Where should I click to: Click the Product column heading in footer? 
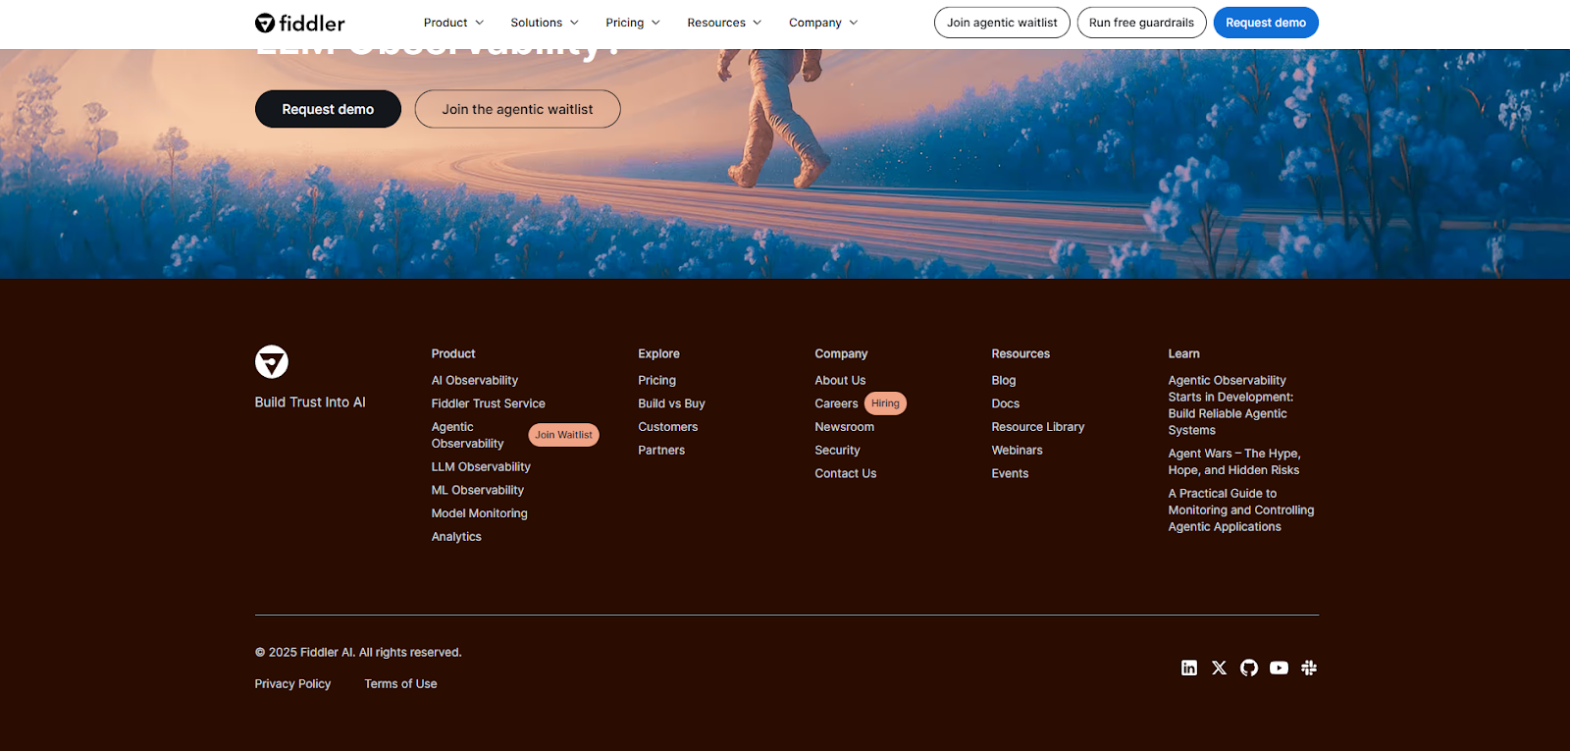click(x=453, y=353)
